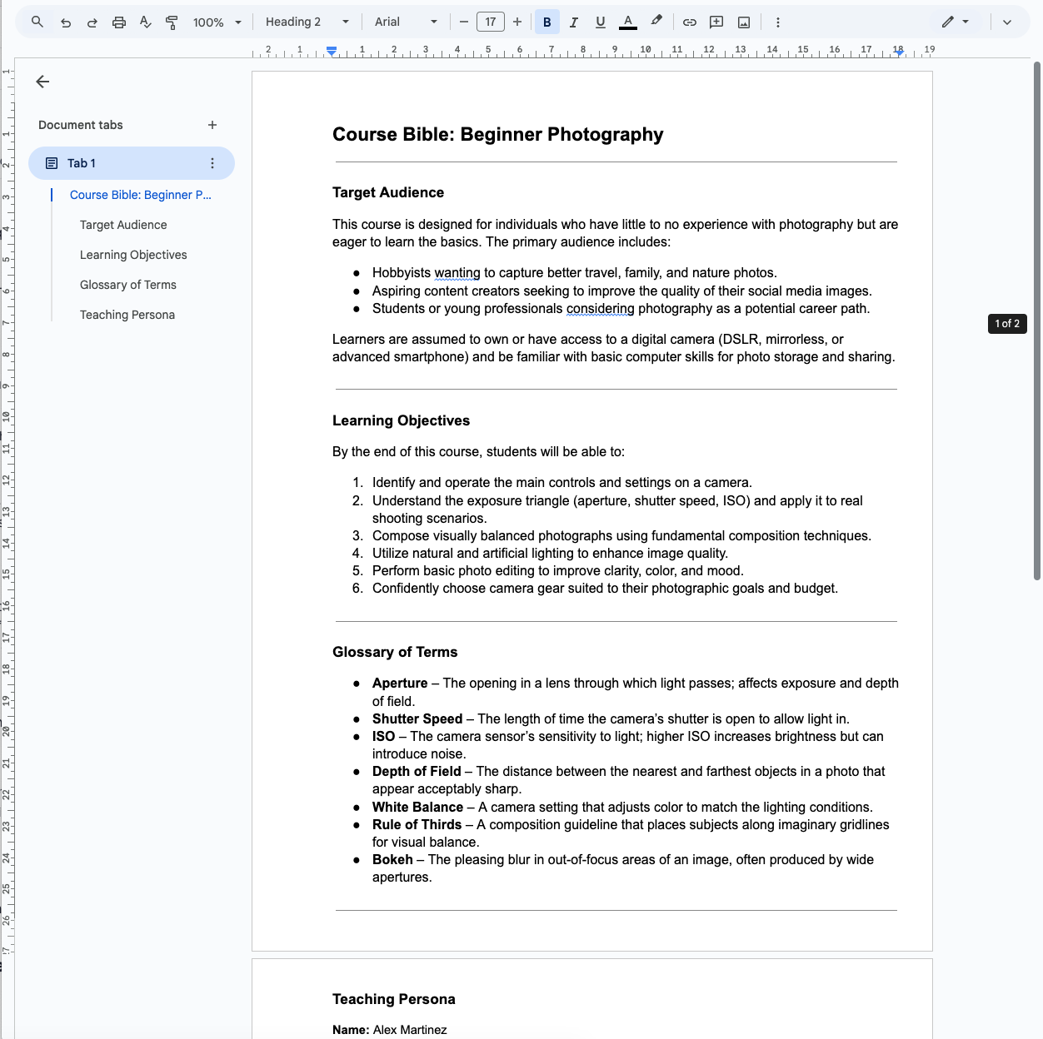This screenshot has height=1039, width=1043.
Task: Jump to Learning Objectives in outline
Action: (133, 255)
